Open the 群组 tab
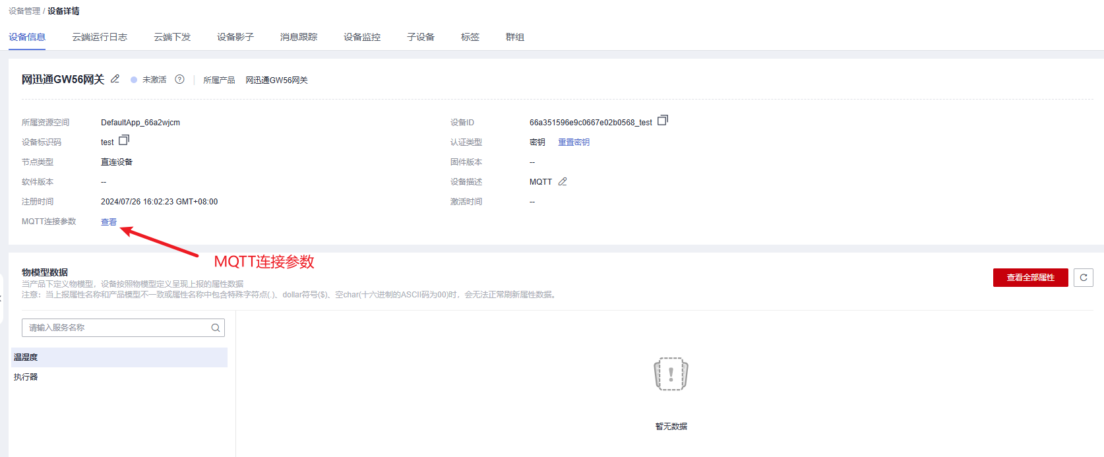This screenshot has height=457, width=1104. 515,37
